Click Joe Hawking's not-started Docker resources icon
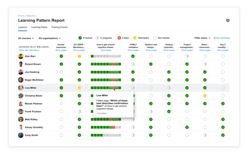This screenshot has width=248, height=155. coord(61,72)
